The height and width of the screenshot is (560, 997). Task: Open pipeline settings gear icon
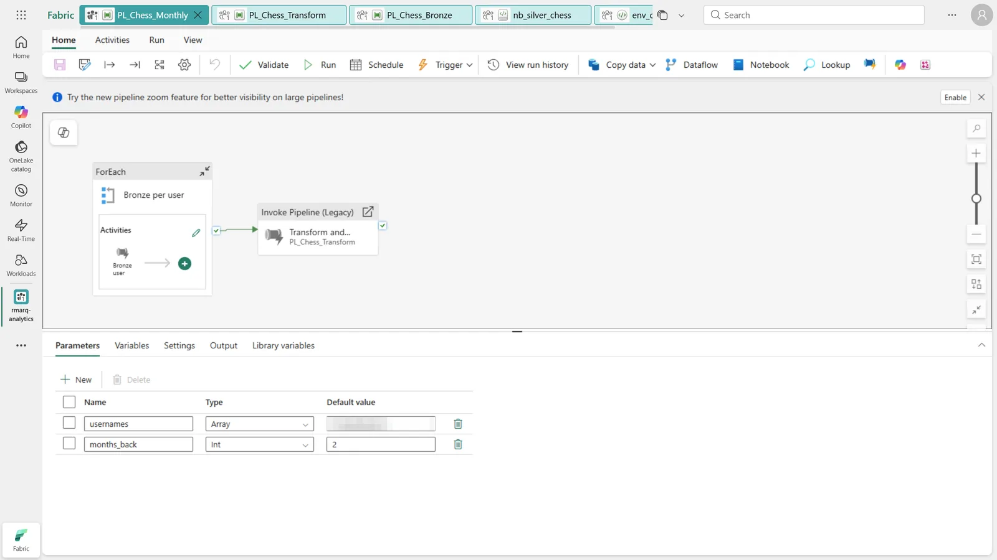tap(184, 65)
